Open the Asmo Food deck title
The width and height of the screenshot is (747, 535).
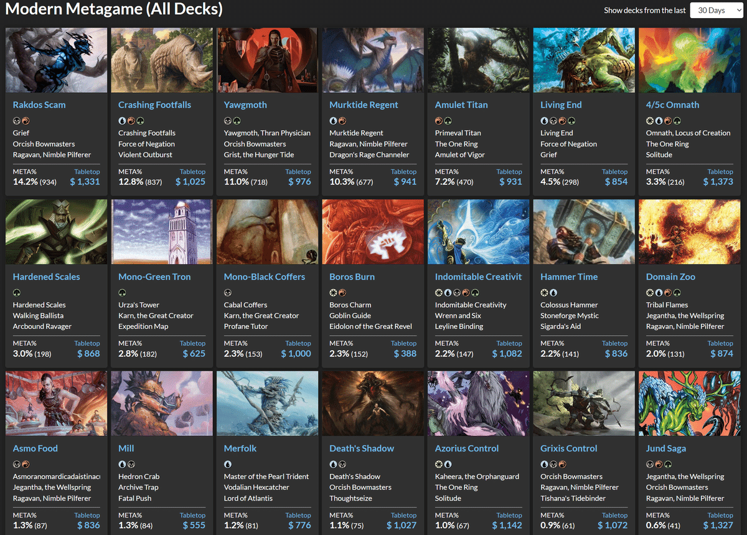click(35, 448)
